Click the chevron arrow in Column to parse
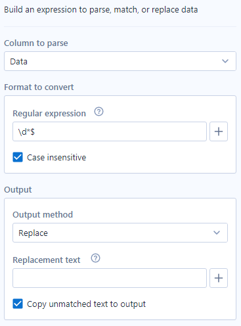This screenshot has width=241, height=326. tap(225, 61)
